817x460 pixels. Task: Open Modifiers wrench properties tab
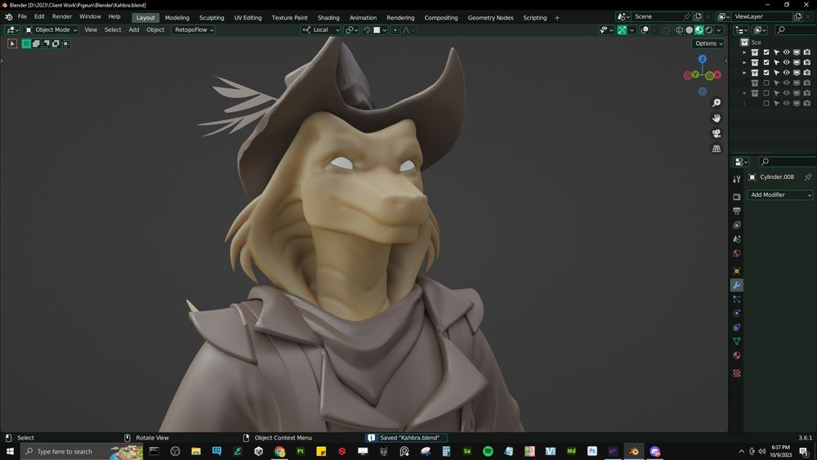(737, 285)
